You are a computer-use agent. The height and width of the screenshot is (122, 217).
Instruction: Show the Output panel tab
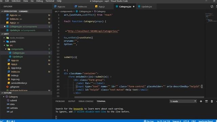72,101
